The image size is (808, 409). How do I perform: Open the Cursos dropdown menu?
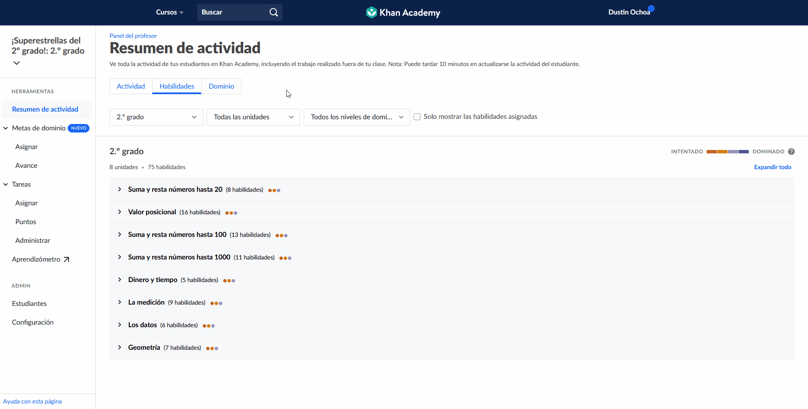coord(170,12)
